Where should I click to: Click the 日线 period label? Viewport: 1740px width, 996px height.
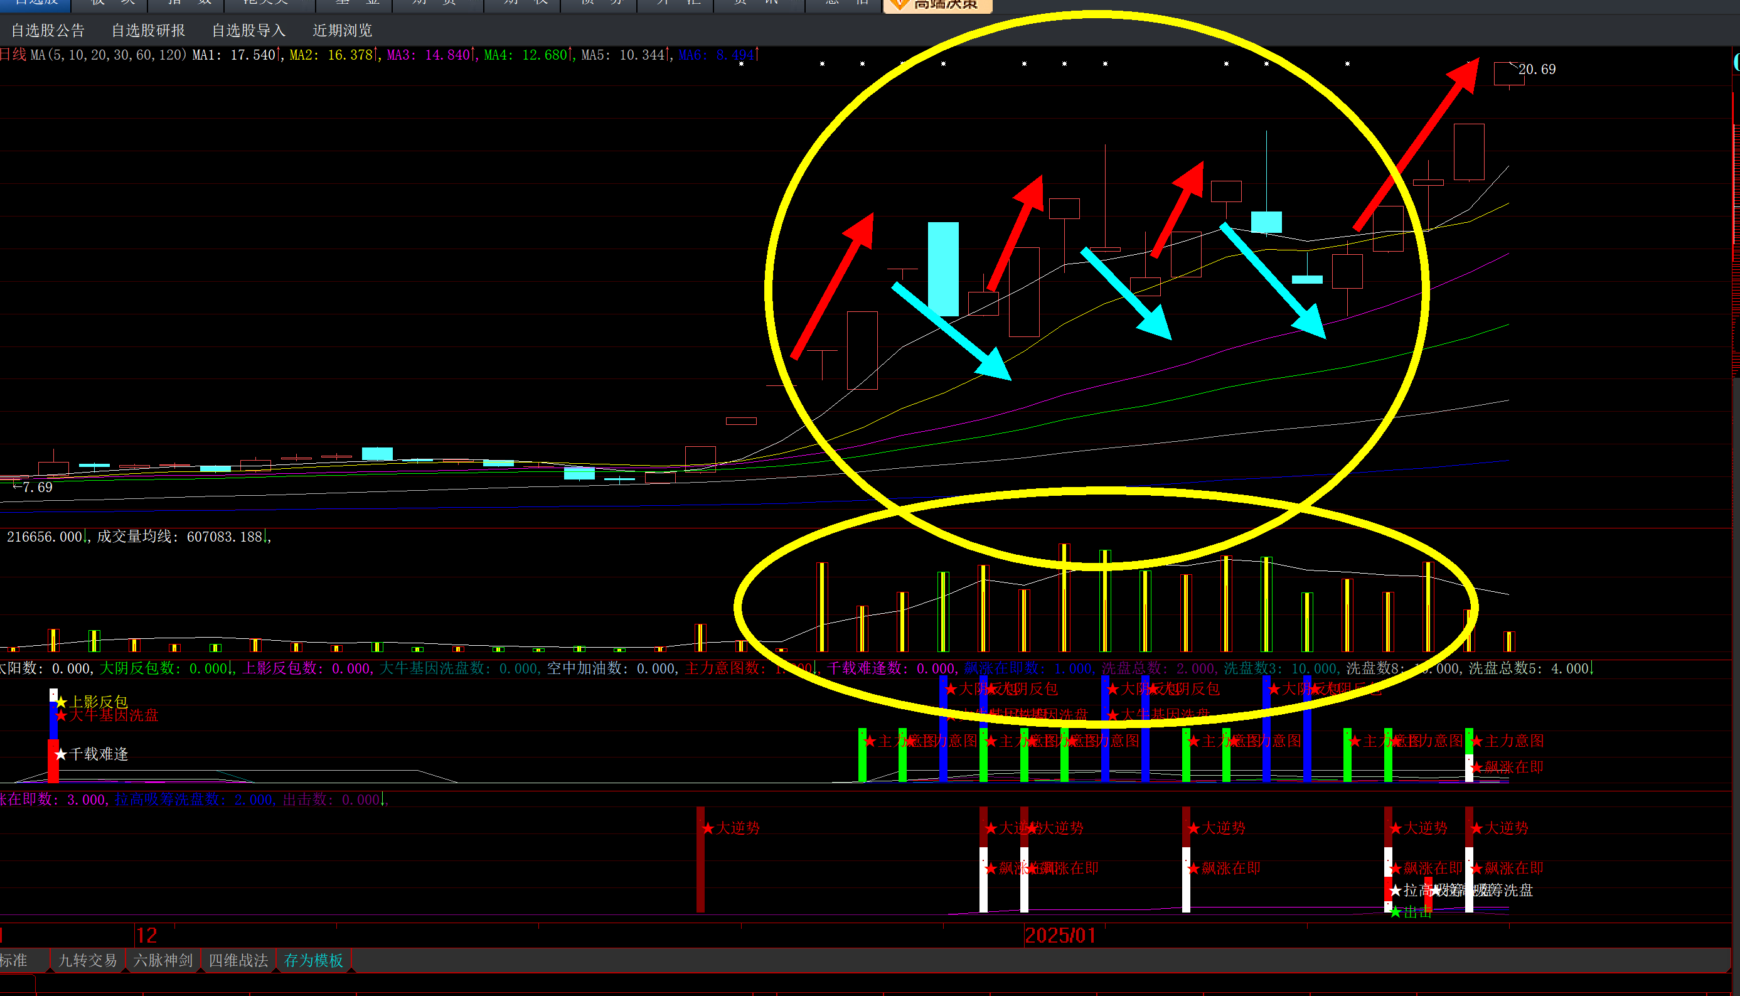click(x=13, y=55)
